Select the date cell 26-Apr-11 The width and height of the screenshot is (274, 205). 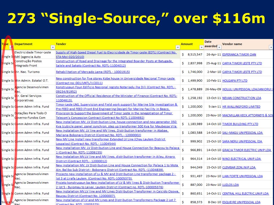213,54
